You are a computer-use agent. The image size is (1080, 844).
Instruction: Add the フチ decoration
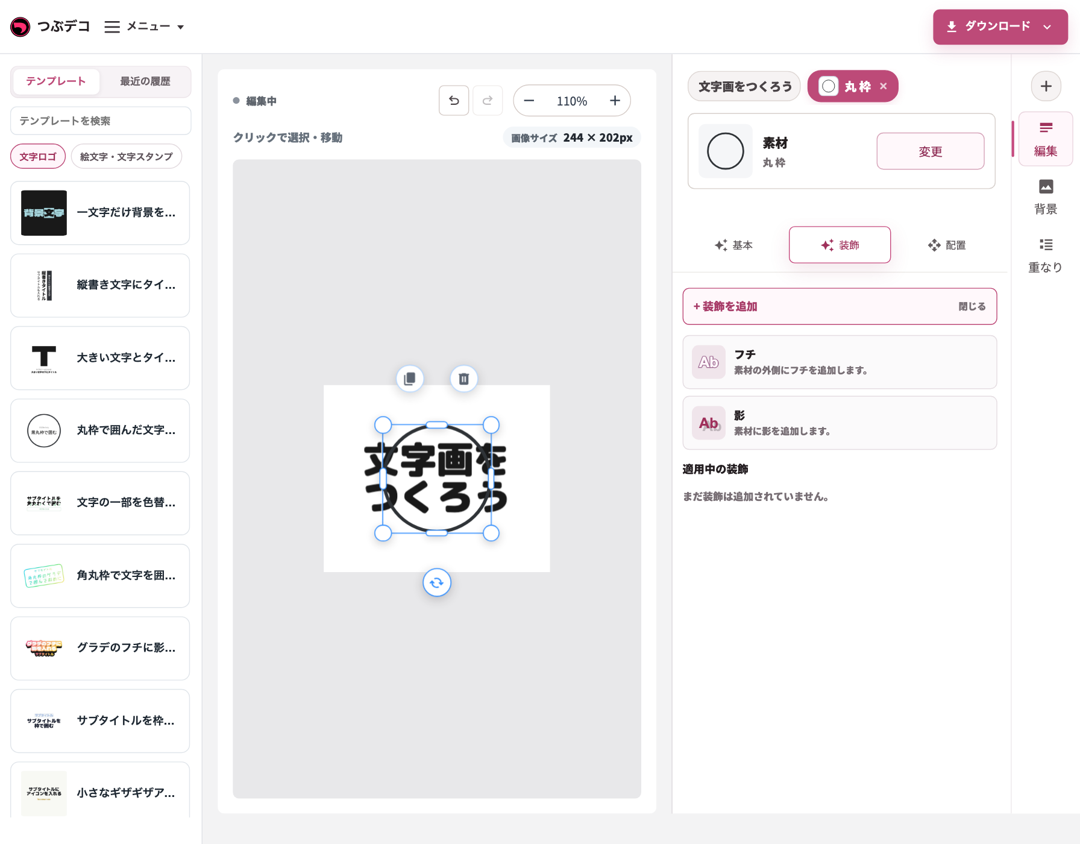coord(840,362)
